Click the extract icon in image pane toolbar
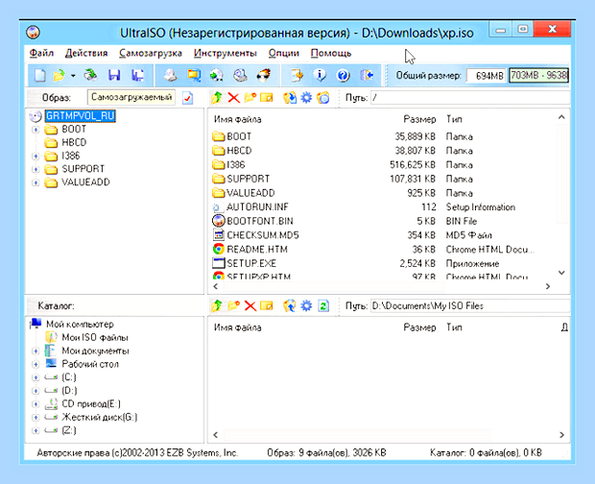The image size is (595, 484). coord(290,98)
